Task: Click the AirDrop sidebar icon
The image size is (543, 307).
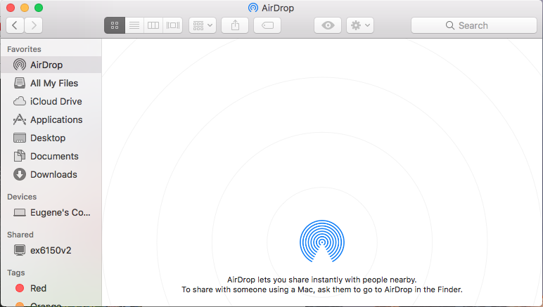Action: click(20, 65)
